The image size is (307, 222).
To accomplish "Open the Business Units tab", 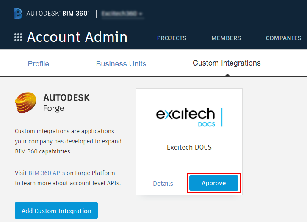I will point(121,64).
